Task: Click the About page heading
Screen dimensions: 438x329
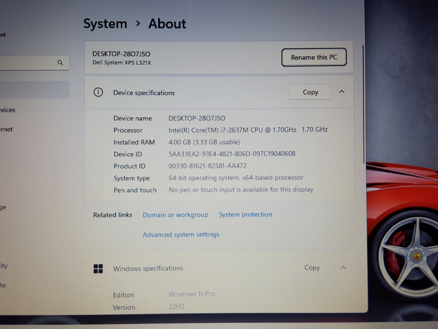Action: click(x=167, y=24)
